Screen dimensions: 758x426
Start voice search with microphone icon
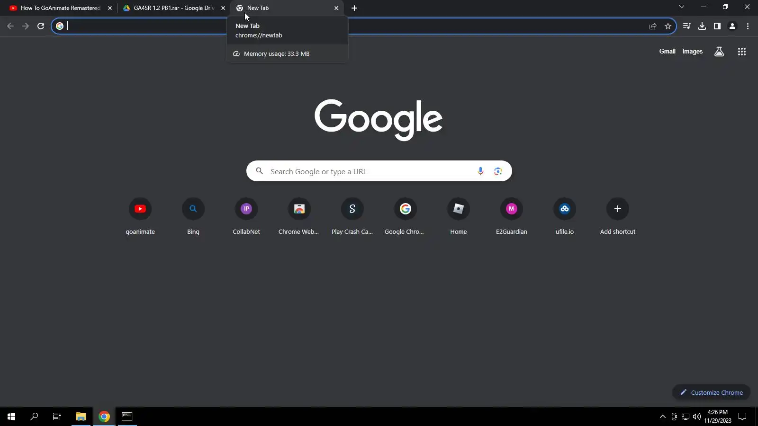[480, 171]
